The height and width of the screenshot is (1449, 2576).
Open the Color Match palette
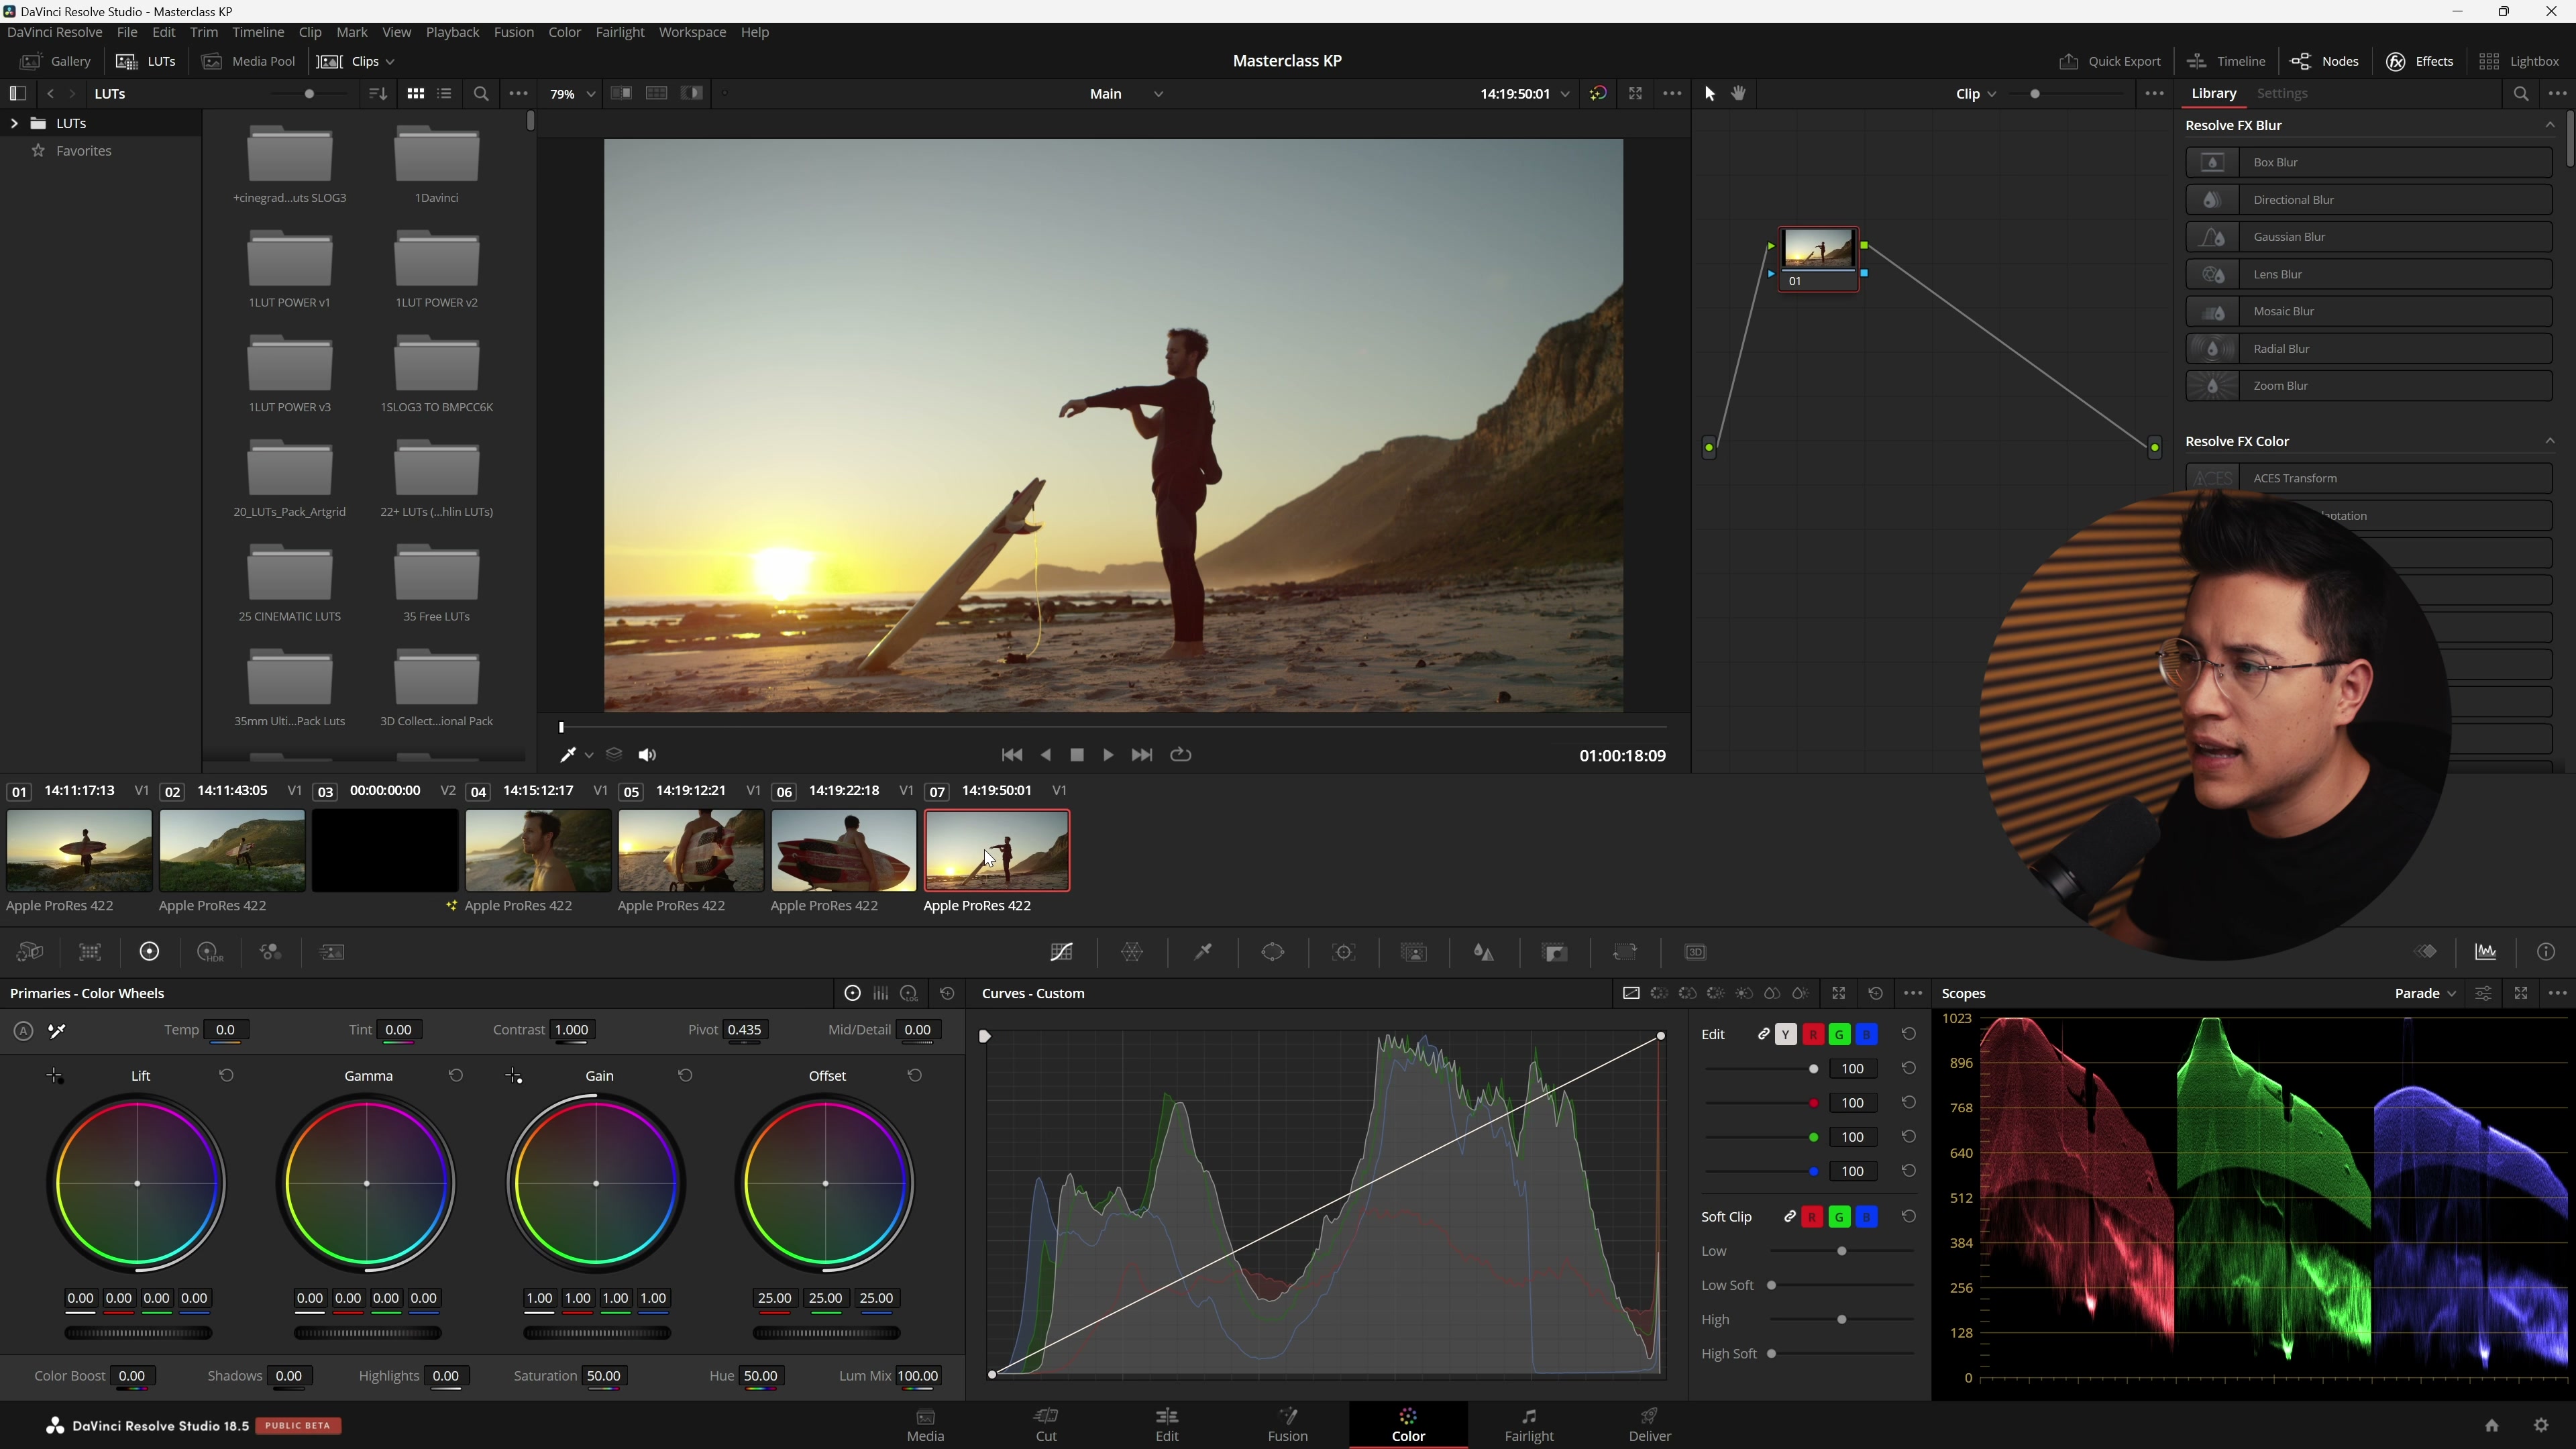(90, 952)
